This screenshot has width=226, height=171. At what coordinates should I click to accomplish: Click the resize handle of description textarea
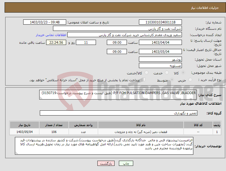pos(41,98)
